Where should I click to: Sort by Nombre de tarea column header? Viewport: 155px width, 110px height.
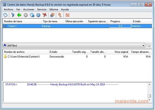click(22, 21)
